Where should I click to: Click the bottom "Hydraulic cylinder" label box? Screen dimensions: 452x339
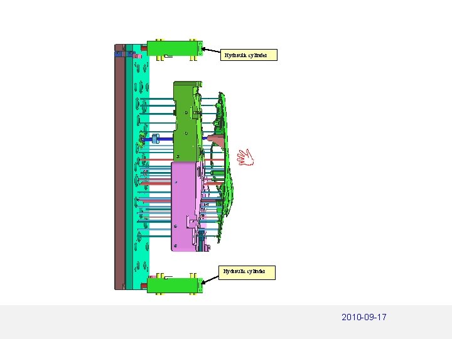(x=247, y=272)
